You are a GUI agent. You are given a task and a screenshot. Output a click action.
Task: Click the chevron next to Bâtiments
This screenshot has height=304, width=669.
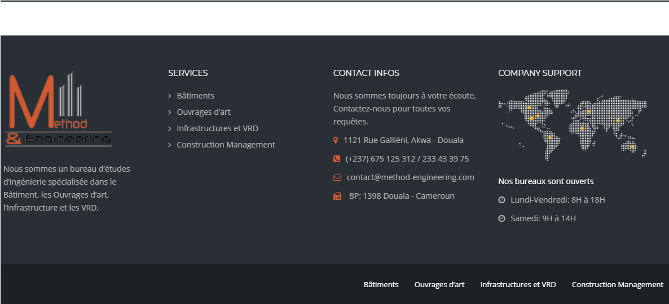tap(170, 96)
